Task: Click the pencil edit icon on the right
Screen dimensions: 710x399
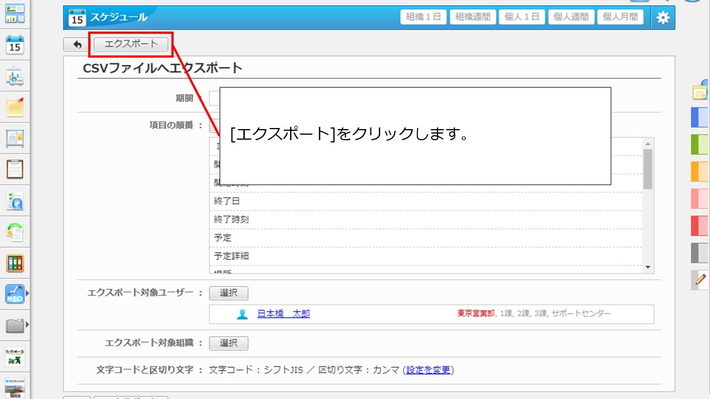Action: point(700,280)
